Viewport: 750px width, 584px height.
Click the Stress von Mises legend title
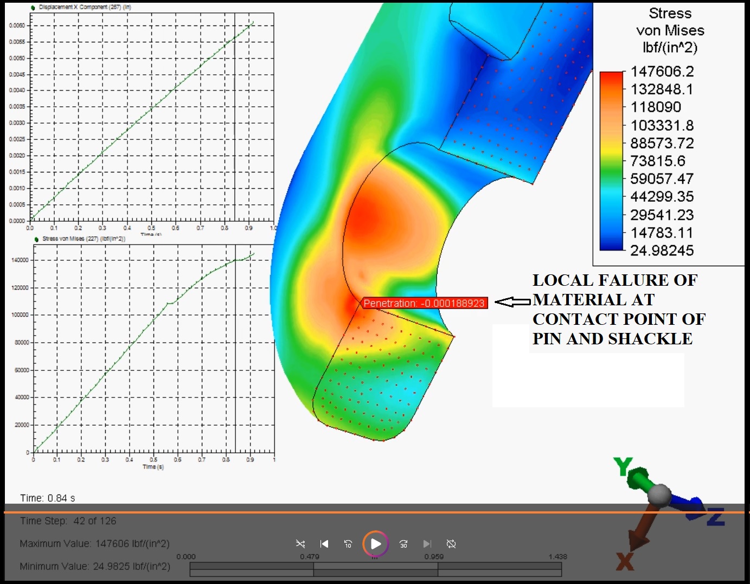(670, 30)
